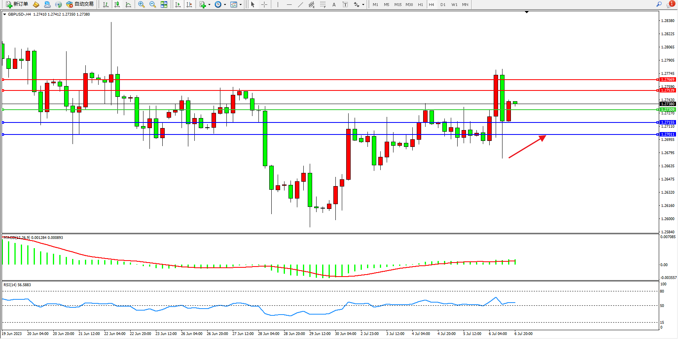The image size is (678, 339).
Task: Expand the periodicity clock dropdown arrow
Action: pos(225,5)
